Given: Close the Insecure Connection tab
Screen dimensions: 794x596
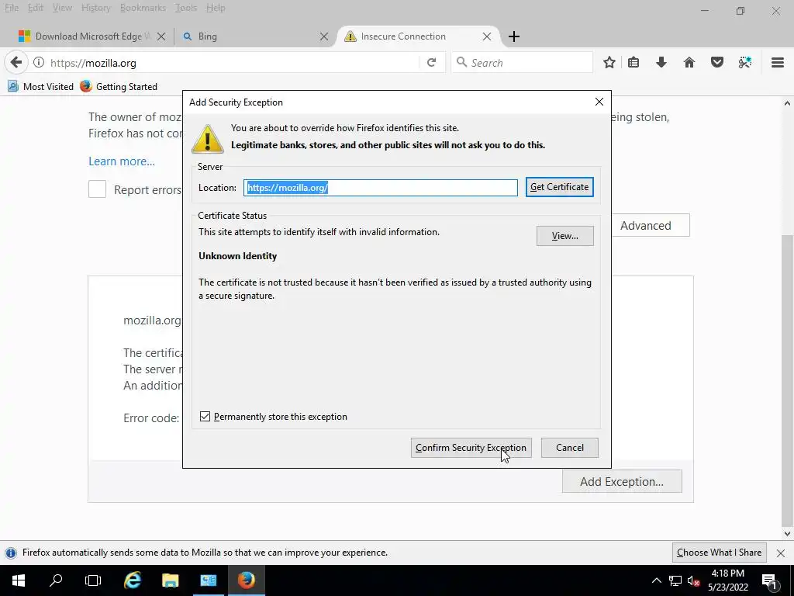Looking at the screenshot, I should pos(487,36).
